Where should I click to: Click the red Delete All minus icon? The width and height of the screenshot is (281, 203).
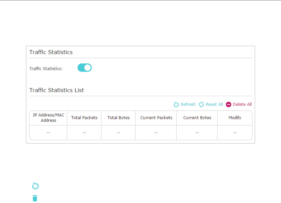point(228,105)
